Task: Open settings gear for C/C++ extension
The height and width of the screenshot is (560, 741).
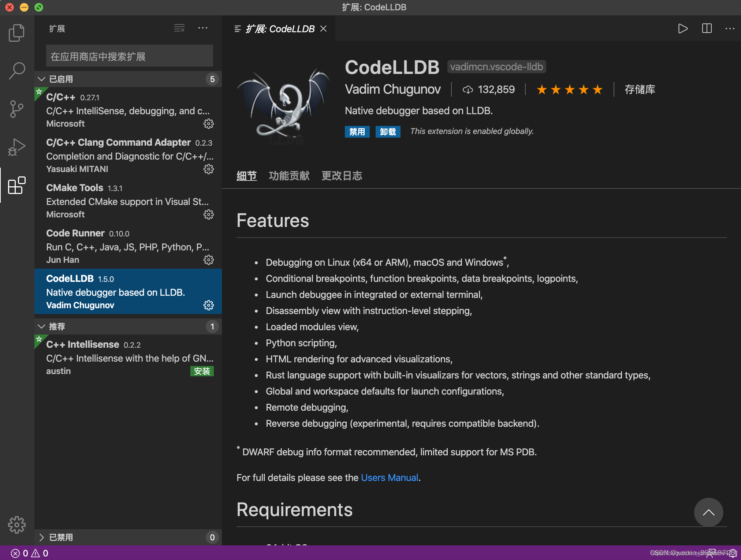Action: coord(208,124)
